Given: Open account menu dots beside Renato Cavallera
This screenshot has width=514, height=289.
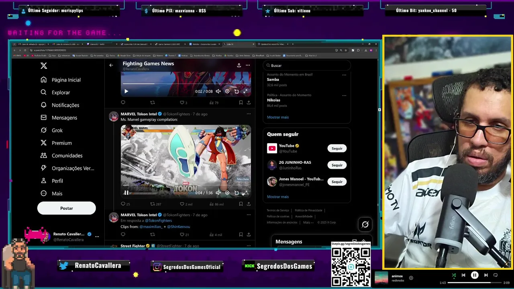Looking at the screenshot, I should coord(97,236).
